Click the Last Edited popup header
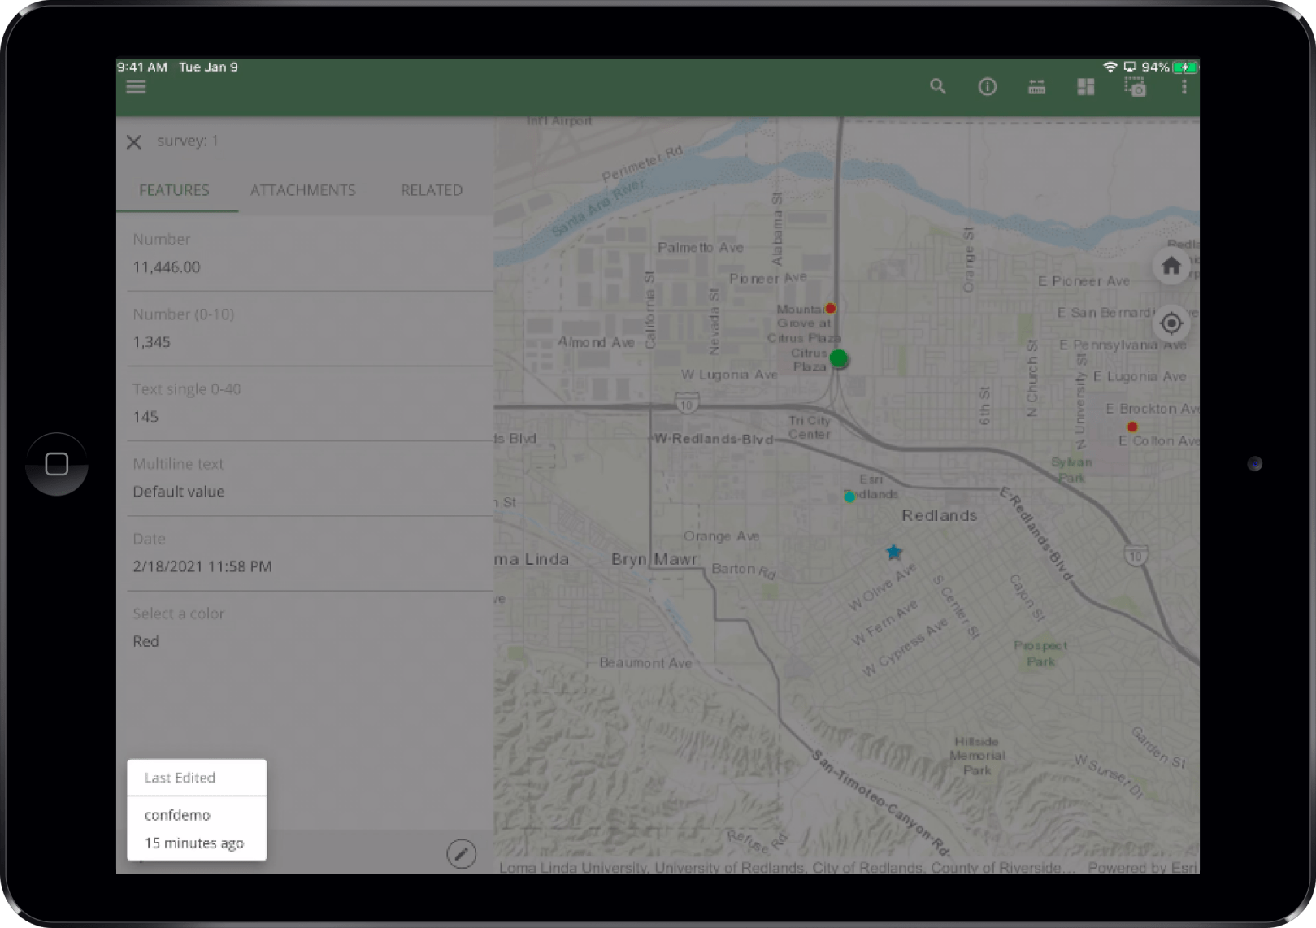The height and width of the screenshot is (928, 1316). click(x=180, y=778)
